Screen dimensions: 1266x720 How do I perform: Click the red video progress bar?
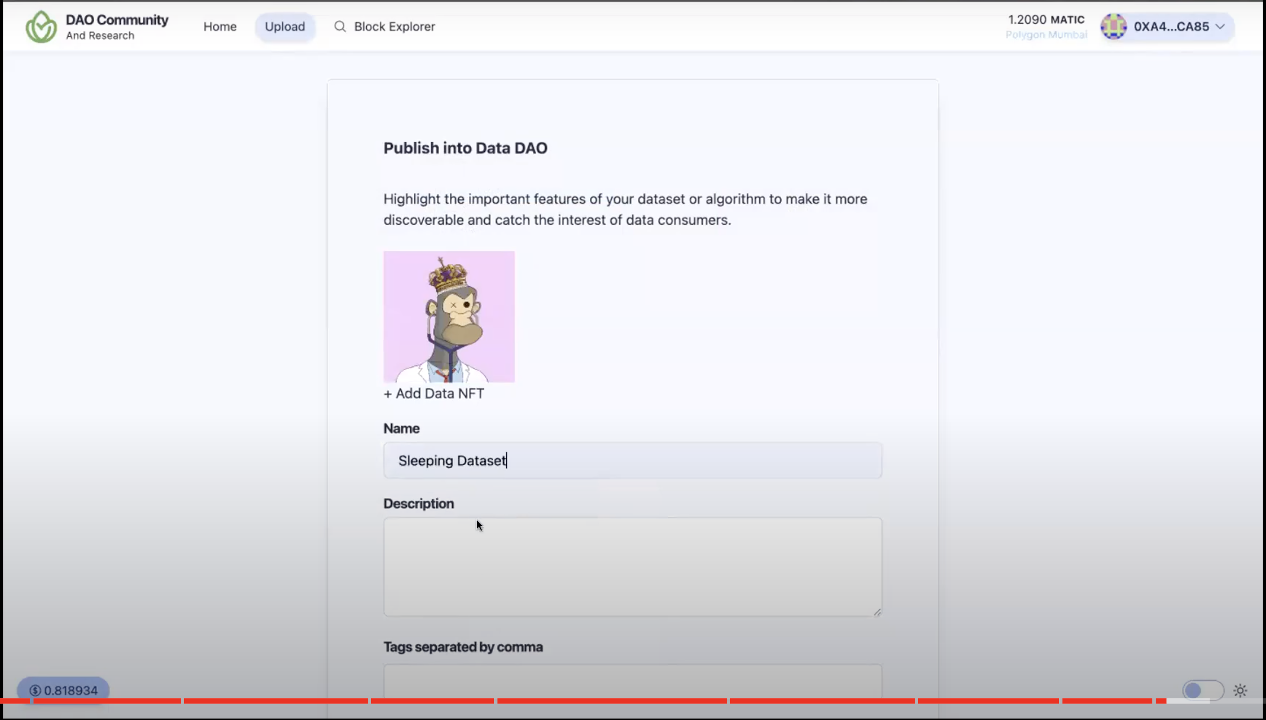pos(594,701)
